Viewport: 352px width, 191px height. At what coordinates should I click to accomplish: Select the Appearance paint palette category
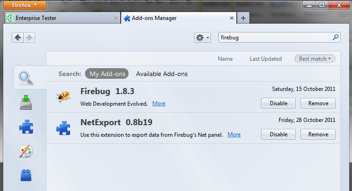point(26,151)
